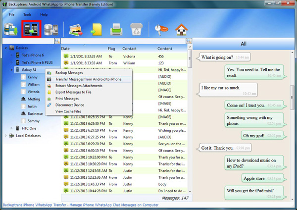Click the Businesse group contact icon

click(23, 113)
